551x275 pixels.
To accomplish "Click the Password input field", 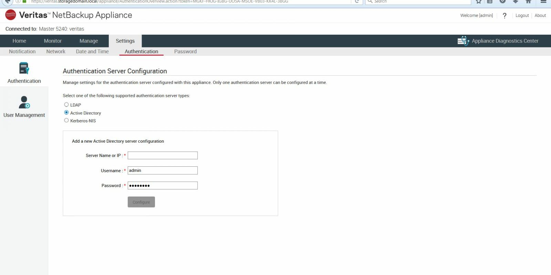I will (x=163, y=186).
